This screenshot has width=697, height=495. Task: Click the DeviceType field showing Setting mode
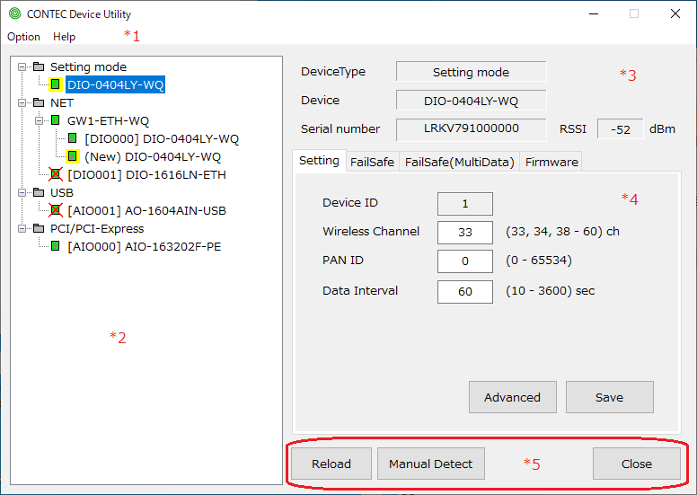tap(472, 72)
